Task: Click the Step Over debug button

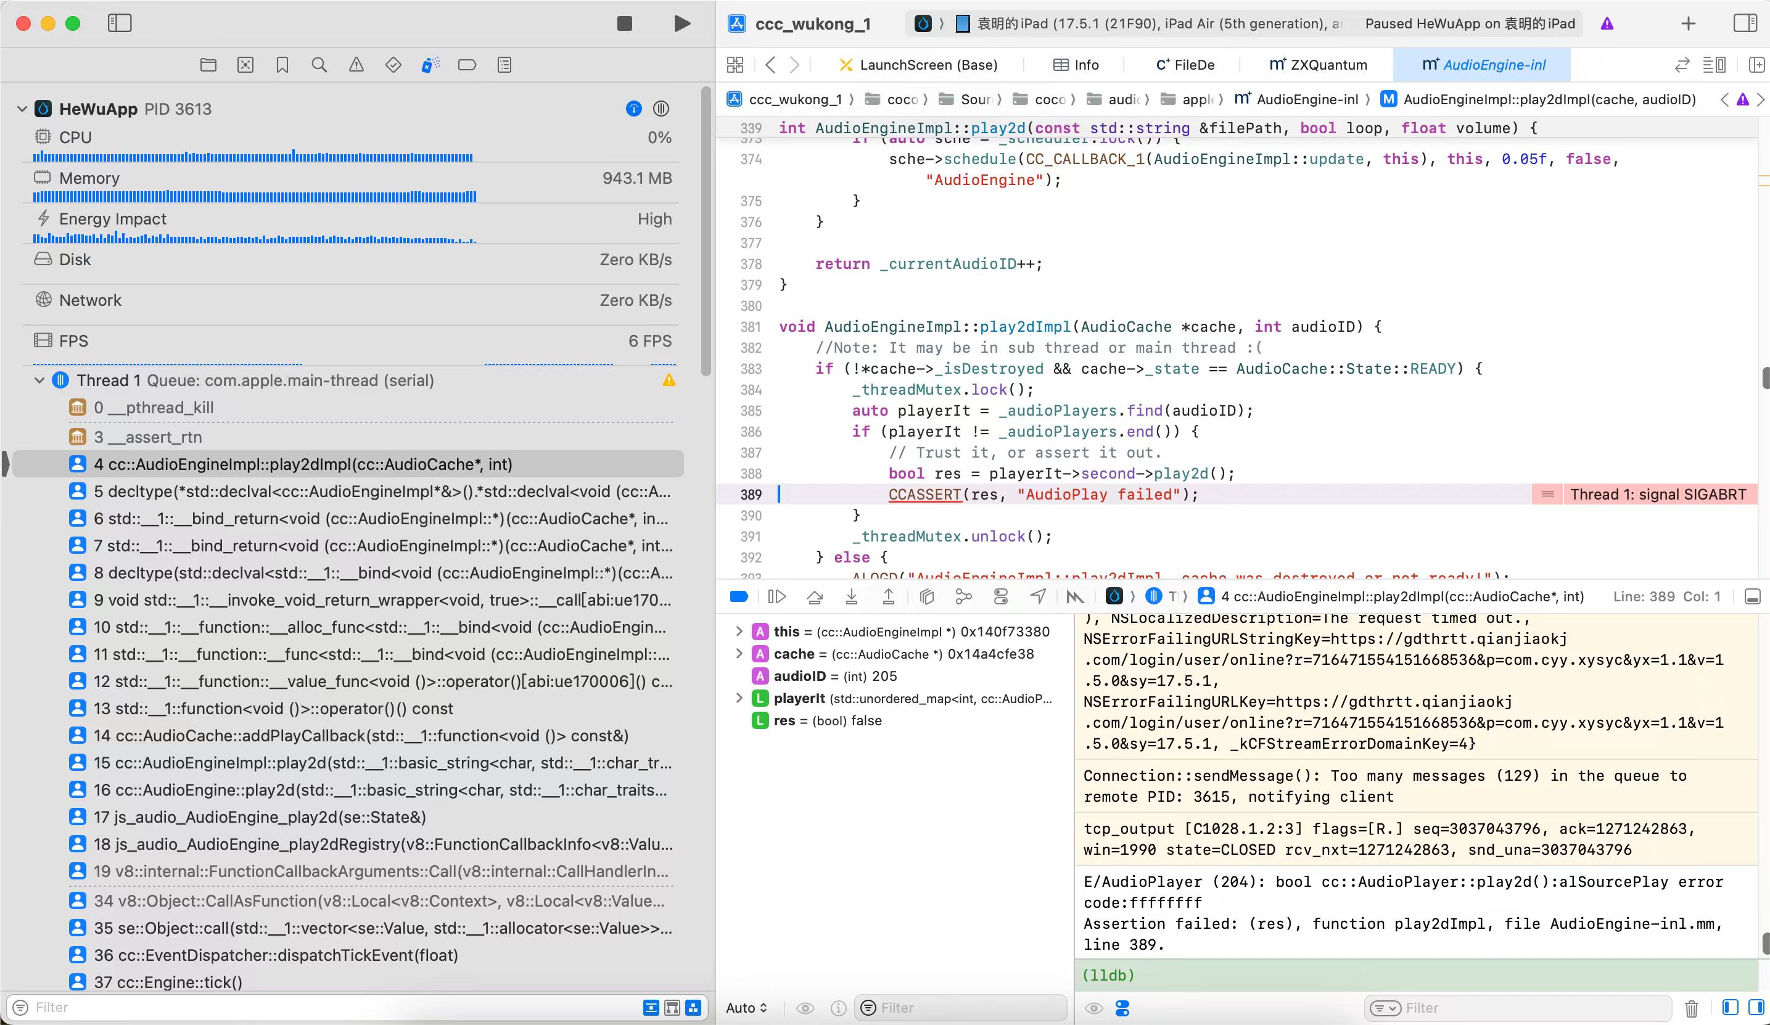Action: click(815, 596)
